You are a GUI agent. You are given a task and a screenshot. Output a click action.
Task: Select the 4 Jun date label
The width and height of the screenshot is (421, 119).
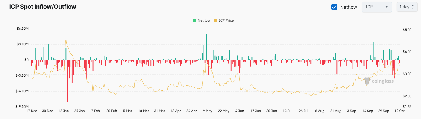(240, 111)
